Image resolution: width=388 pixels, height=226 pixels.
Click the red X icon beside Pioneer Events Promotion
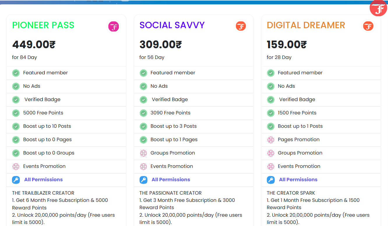(16, 166)
